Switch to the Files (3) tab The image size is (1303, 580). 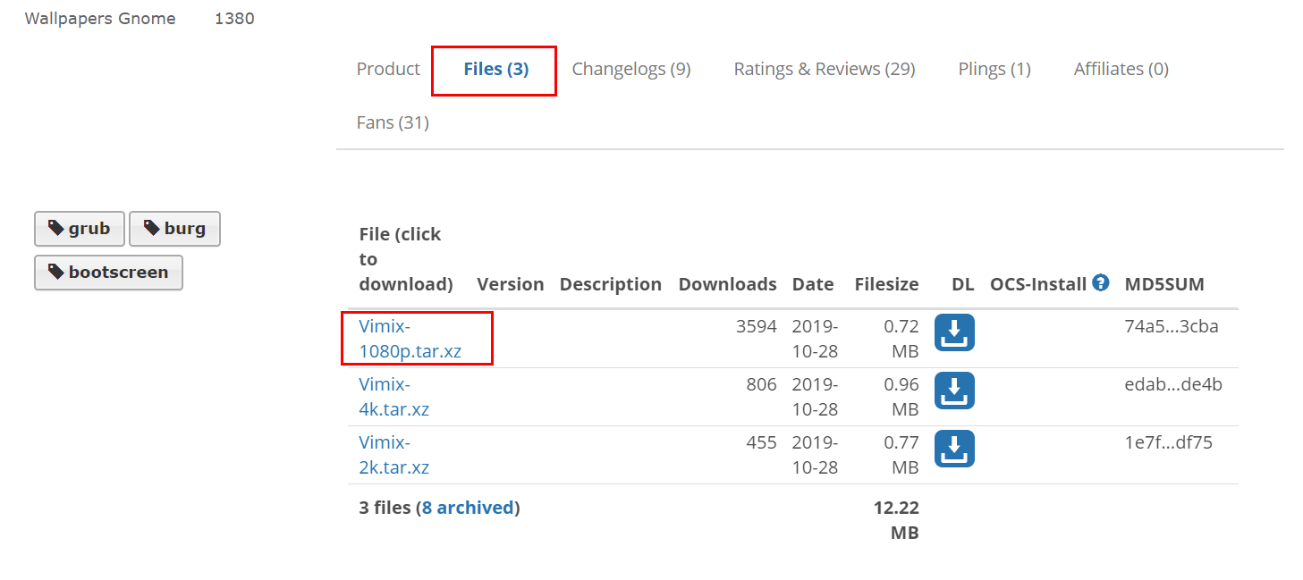click(x=495, y=69)
